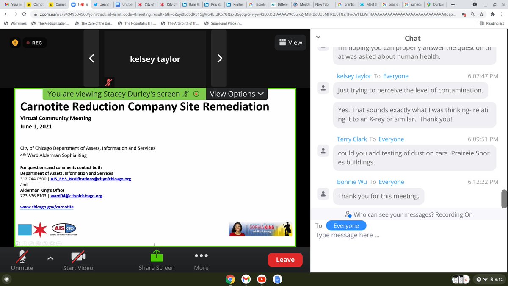Screen dimensions: 508x286
Task: Switch to the New Tab tab
Action: (x=322, y=5)
